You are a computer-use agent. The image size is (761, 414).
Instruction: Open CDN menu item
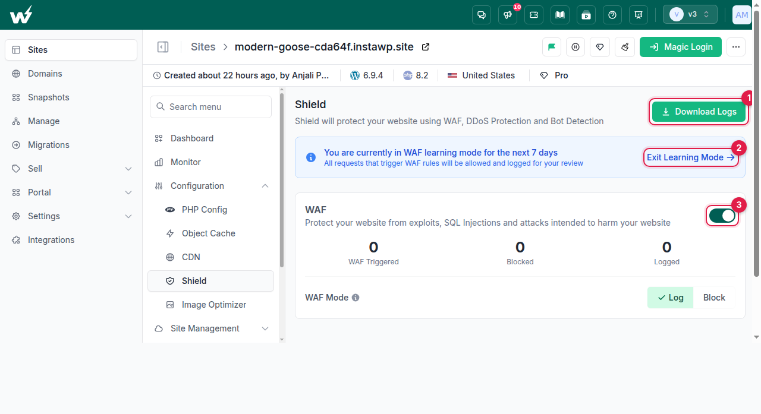pyautogui.click(x=211, y=257)
